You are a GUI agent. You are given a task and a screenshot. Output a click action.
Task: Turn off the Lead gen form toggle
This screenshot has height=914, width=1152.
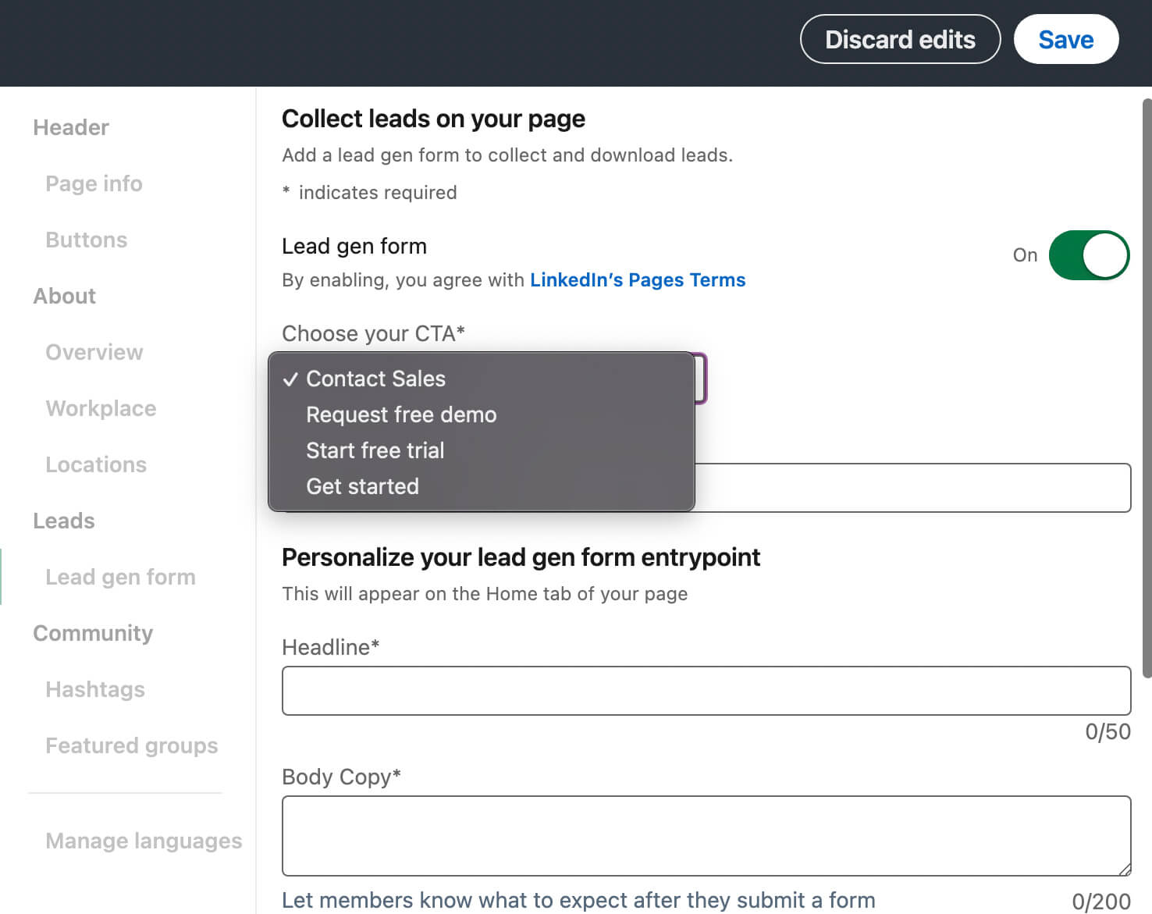pos(1089,255)
